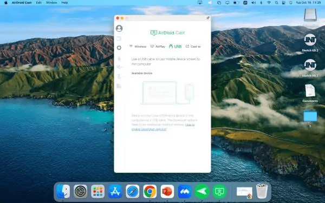Viewport: 325px width, 203px height.
Task: Open Safari from the dock
Action: pyautogui.click(x=133, y=192)
